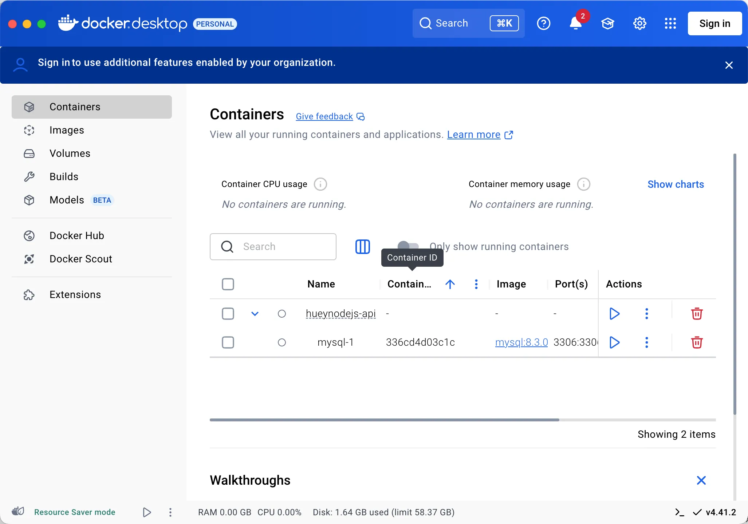The image size is (748, 524).
Task: Open the column customization icon
Action: click(x=363, y=247)
